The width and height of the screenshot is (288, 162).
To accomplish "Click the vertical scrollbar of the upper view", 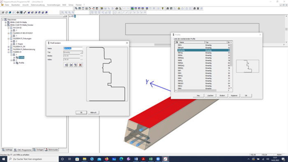I will tap(286, 29).
